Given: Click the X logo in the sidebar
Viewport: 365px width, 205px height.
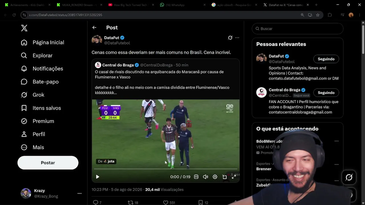Looking at the screenshot, I should point(24,28).
